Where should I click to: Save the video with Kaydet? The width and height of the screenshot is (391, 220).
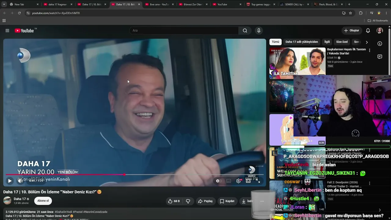(x=227, y=201)
